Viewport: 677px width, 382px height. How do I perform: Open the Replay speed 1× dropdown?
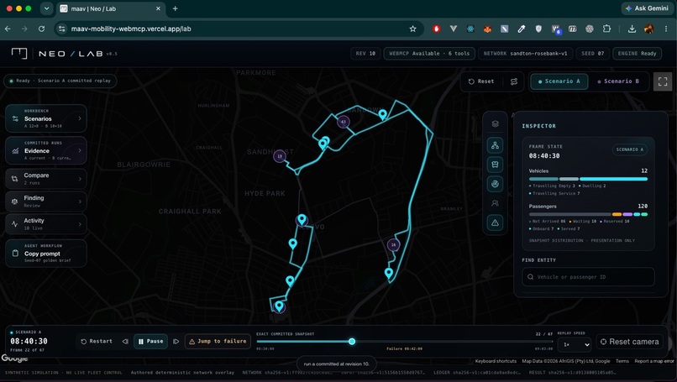tap(575, 344)
